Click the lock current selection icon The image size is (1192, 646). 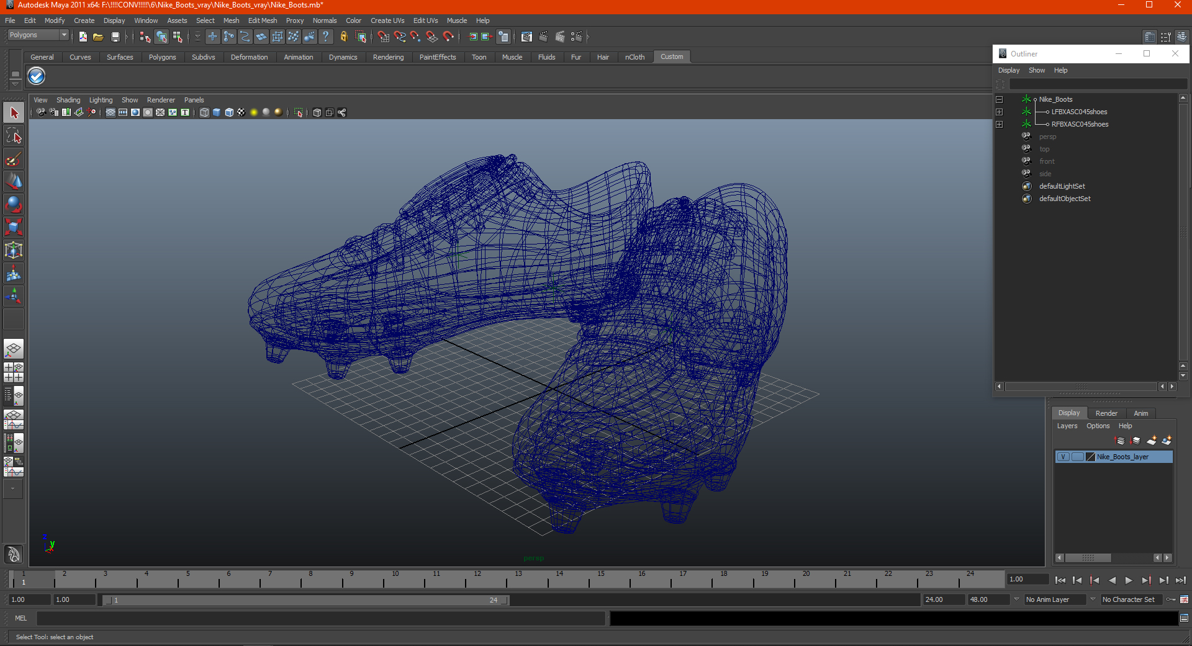tap(344, 37)
